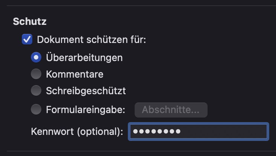Click the "Überarbeitungen" option label
This screenshot has width=276, height=156.
point(84,58)
